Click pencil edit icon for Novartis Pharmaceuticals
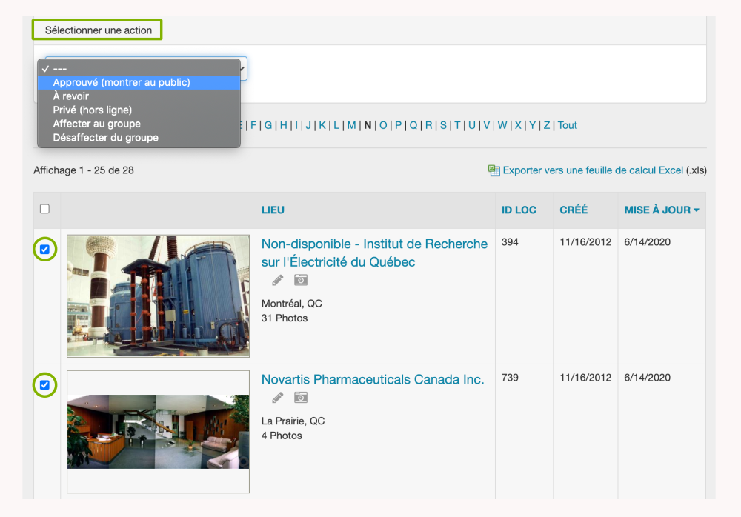The height and width of the screenshot is (517, 741). coord(278,398)
